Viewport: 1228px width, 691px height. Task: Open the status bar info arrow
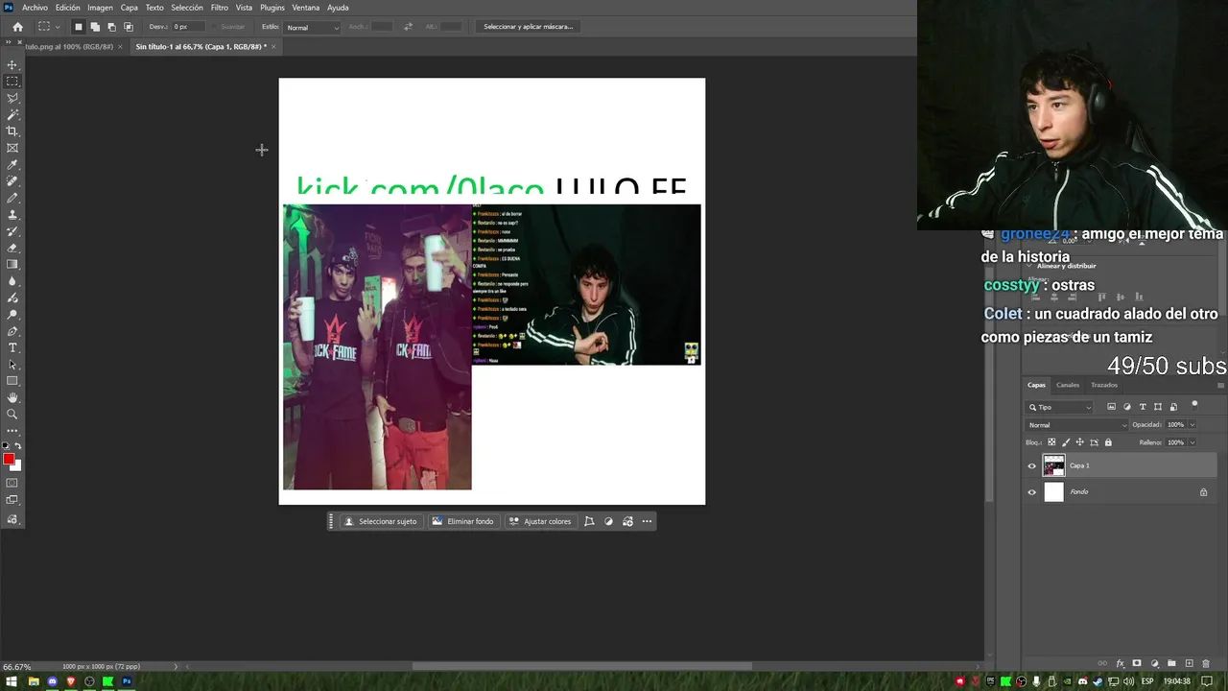pos(176,667)
